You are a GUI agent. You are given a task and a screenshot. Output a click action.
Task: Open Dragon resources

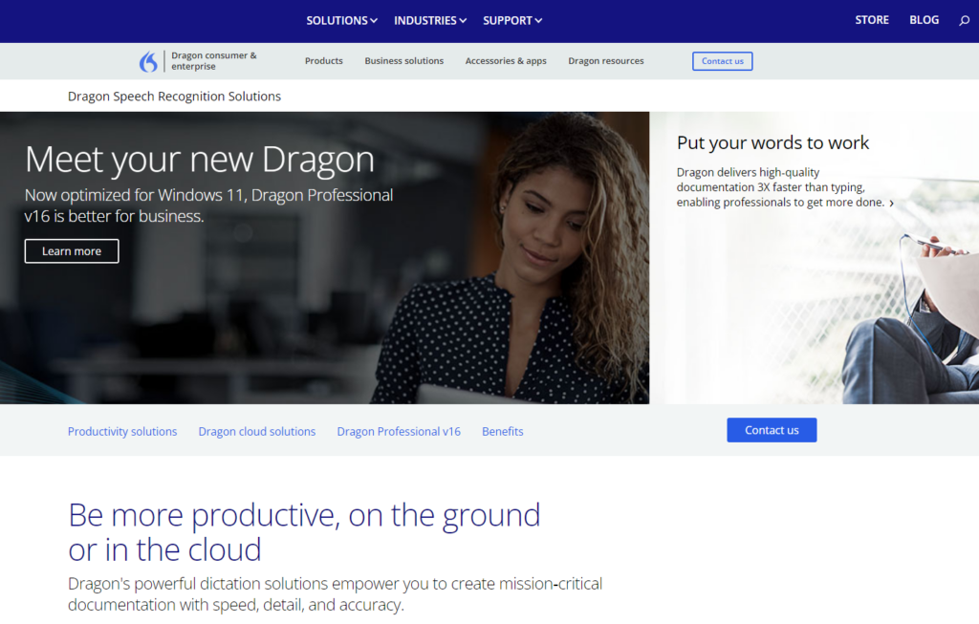(605, 60)
